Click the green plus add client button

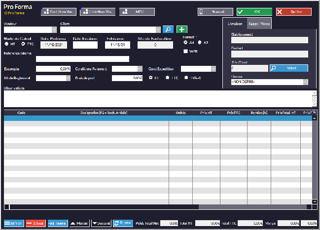pos(182,29)
